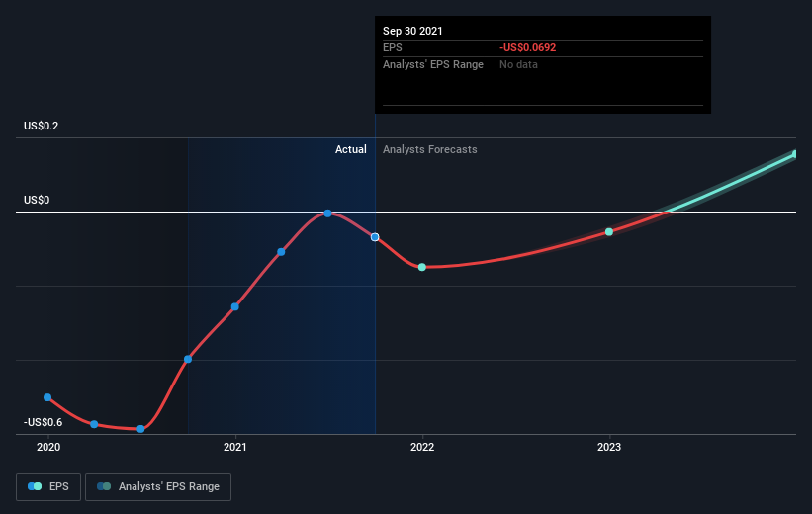Select the last forecast point at chart's right edge
Viewport: 812px width, 514px height.
tap(795, 154)
